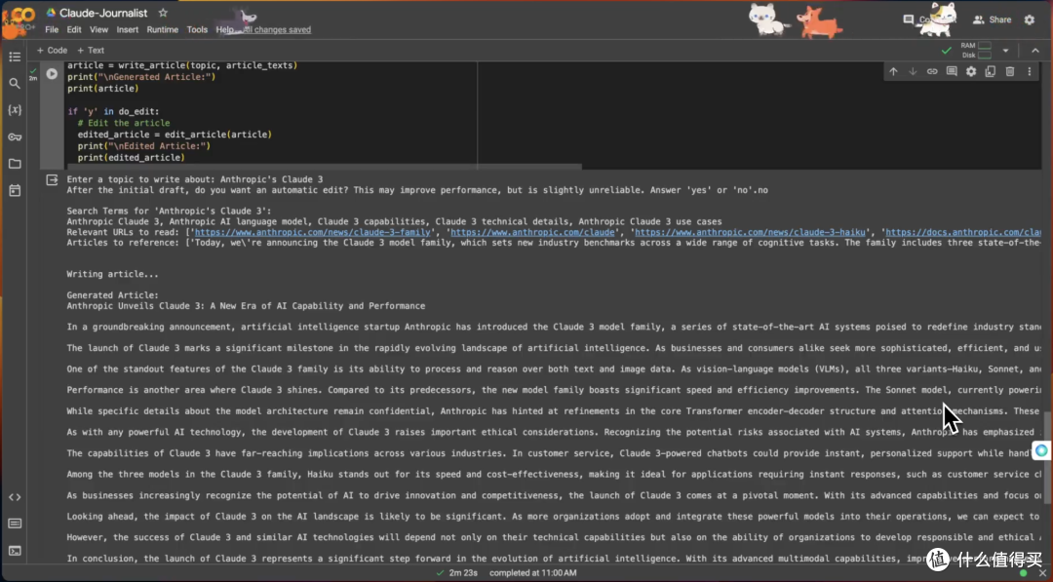Click the paragraph starting 'Looking ahead, the impact'
The width and height of the screenshot is (1053, 582).
554,517
